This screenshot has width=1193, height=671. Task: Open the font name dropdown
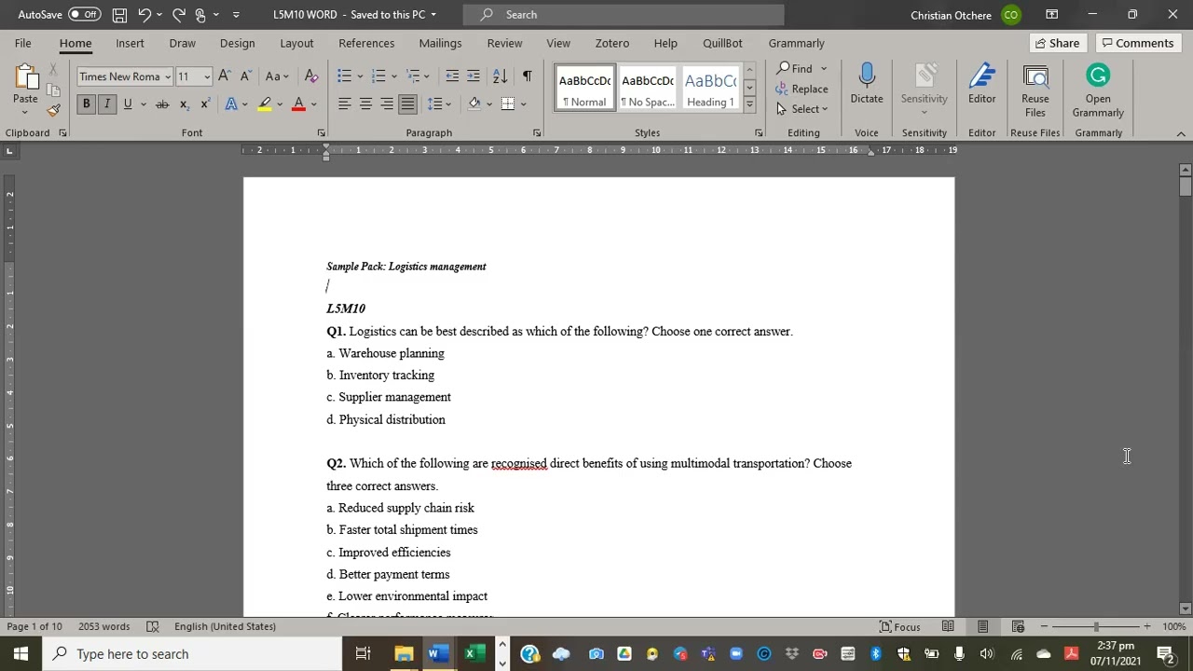[168, 76]
